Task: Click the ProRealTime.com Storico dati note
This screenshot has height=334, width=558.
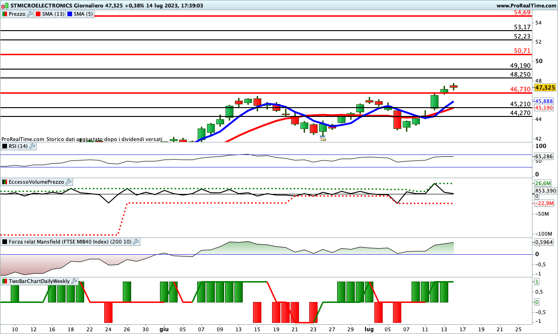Action: [82, 139]
